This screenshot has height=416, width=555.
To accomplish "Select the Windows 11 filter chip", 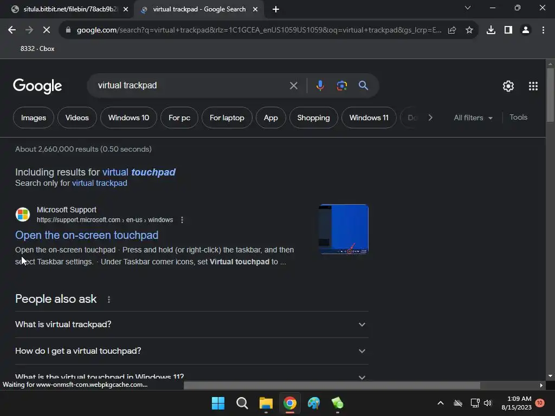I will coord(369,118).
